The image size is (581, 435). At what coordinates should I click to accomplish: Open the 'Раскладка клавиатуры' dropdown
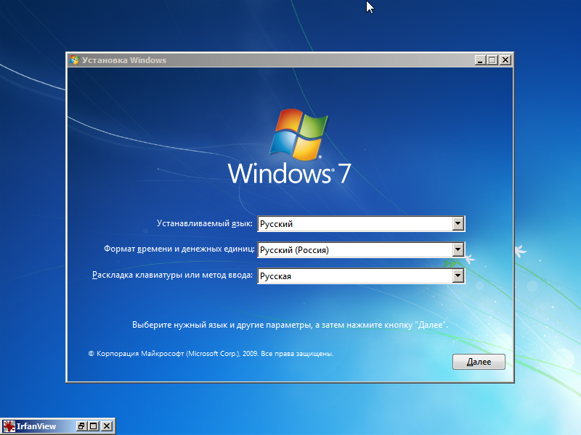click(458, 275)
